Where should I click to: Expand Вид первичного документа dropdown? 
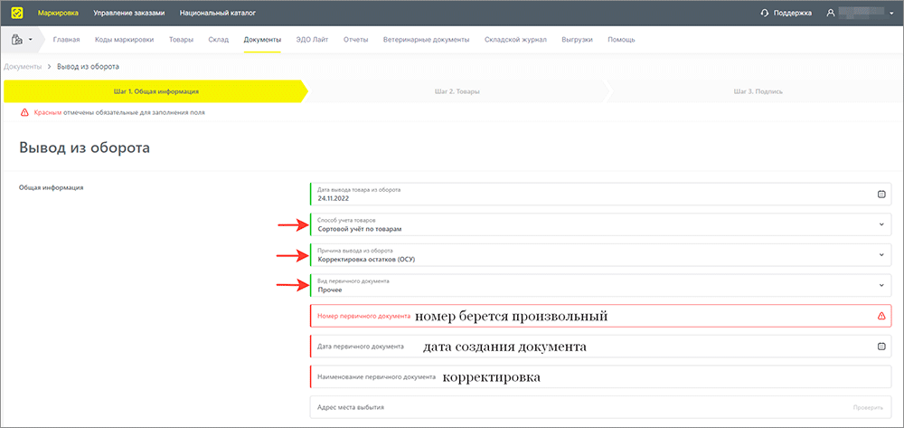coord(880,285)
